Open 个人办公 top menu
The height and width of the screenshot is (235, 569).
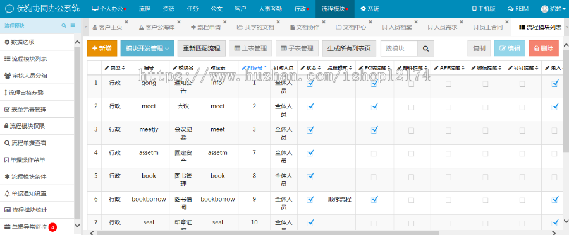109,9
